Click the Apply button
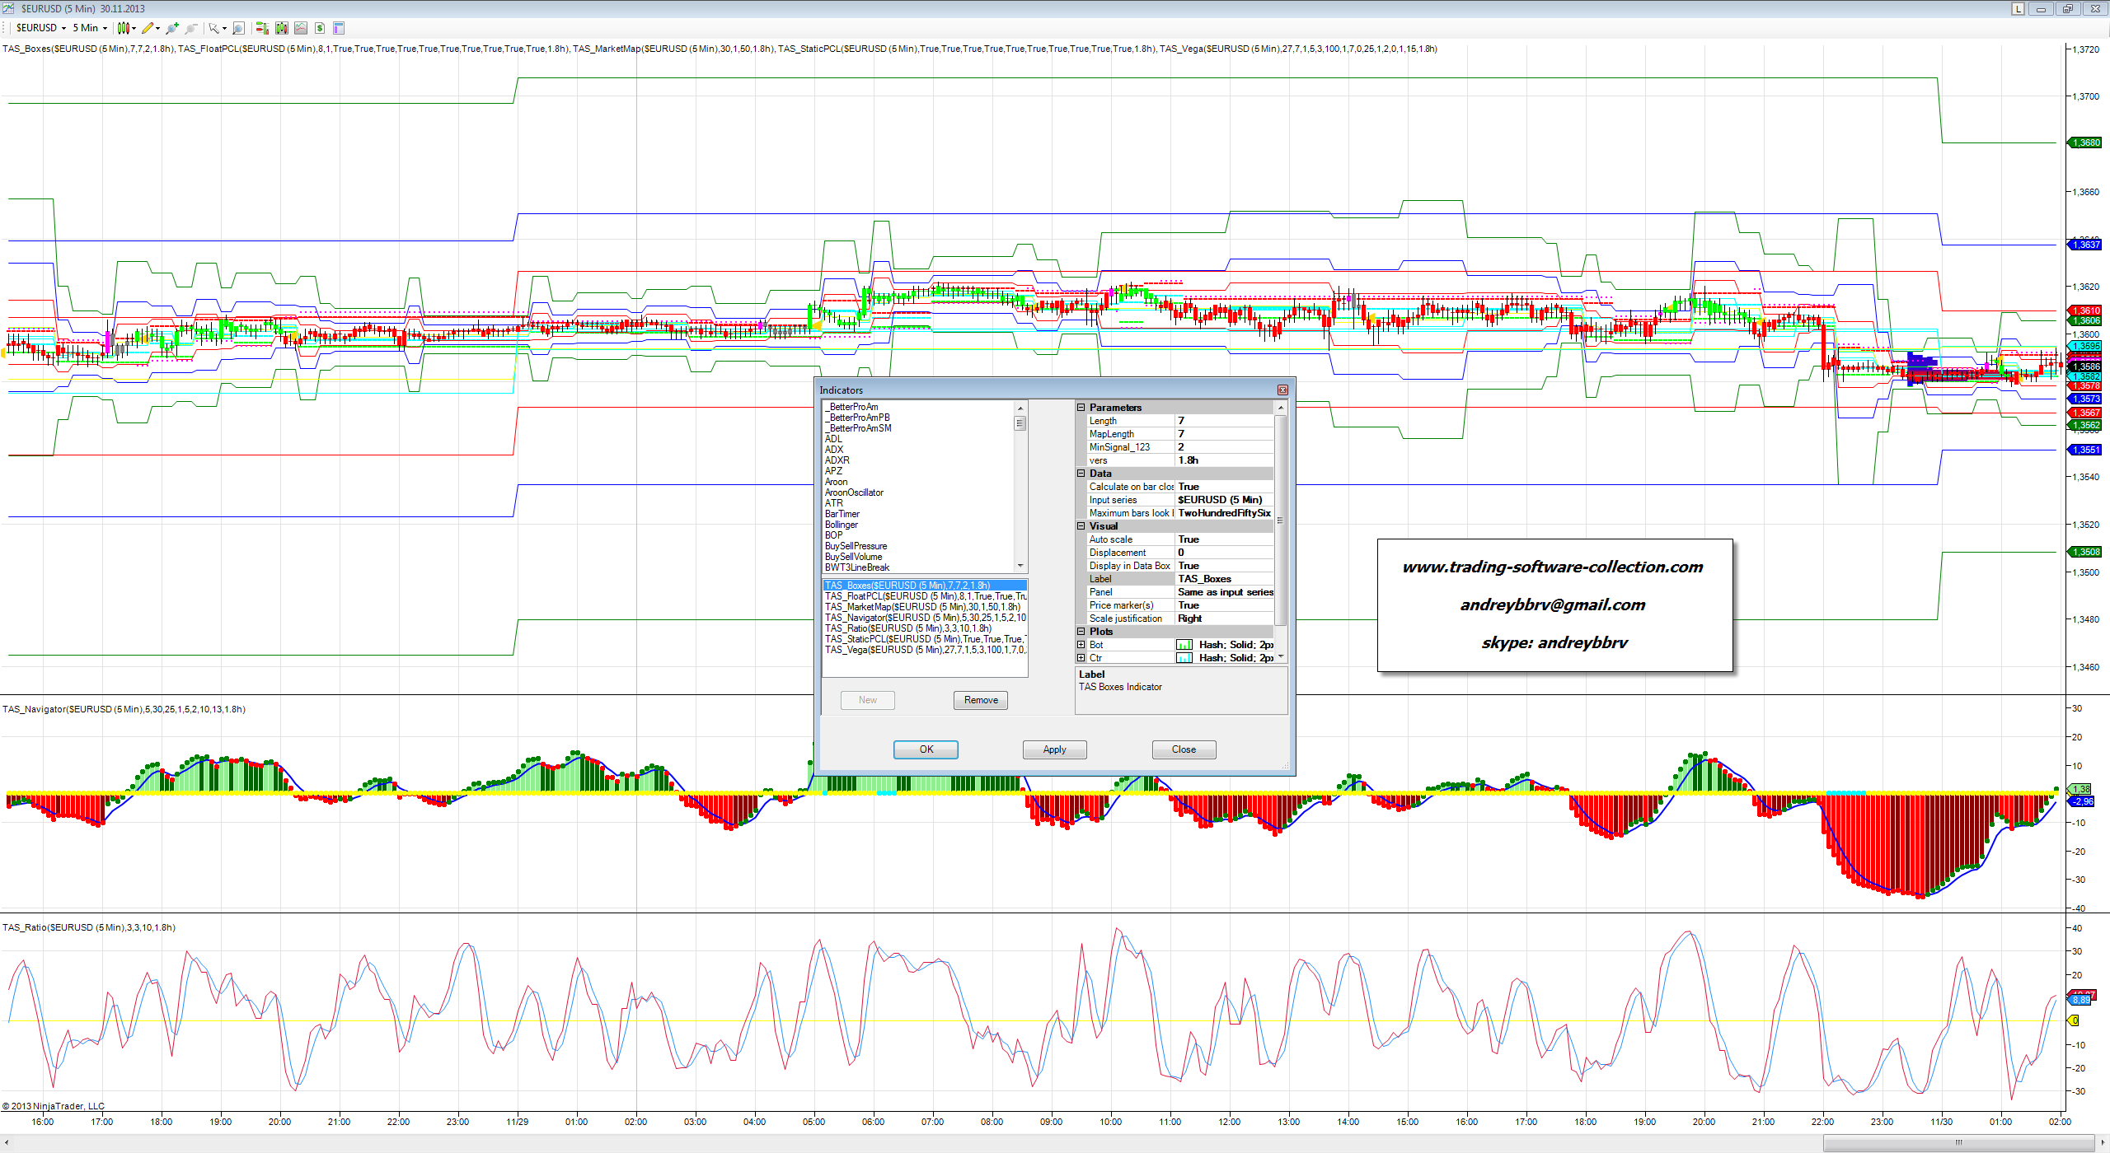The image size is (2110, 1153). [1054, 749]
